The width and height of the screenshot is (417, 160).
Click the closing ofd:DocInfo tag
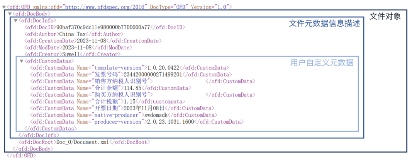39,135
